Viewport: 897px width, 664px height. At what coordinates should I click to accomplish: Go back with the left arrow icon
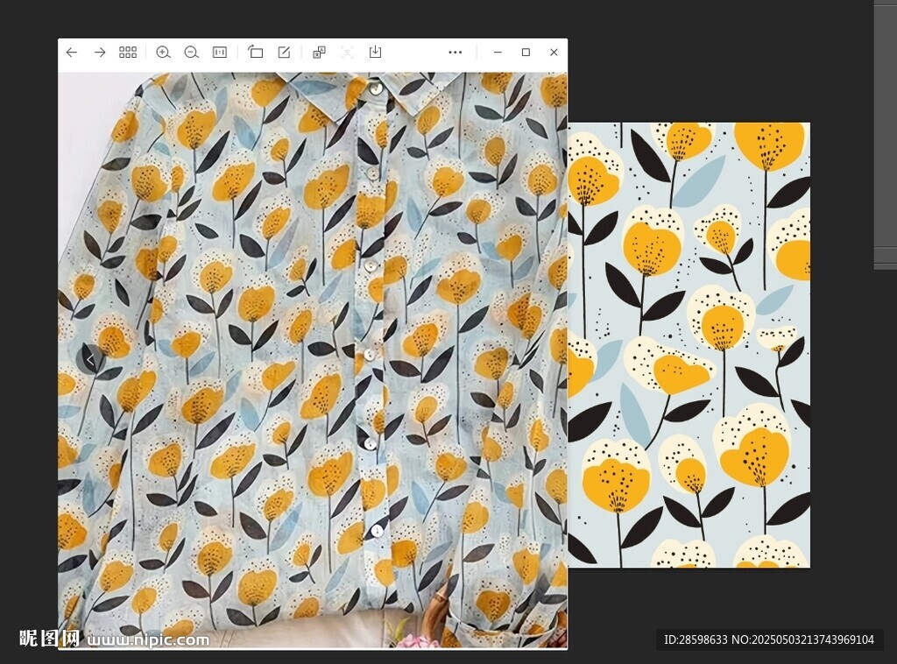[72, 53]
